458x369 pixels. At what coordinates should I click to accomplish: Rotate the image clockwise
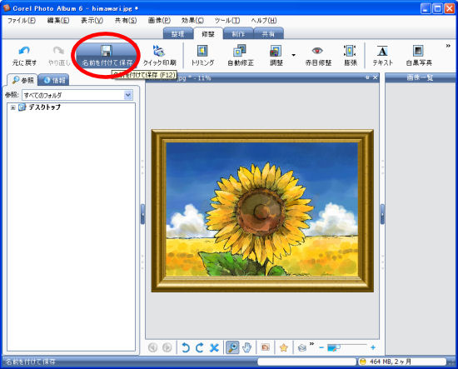point(200,347)
